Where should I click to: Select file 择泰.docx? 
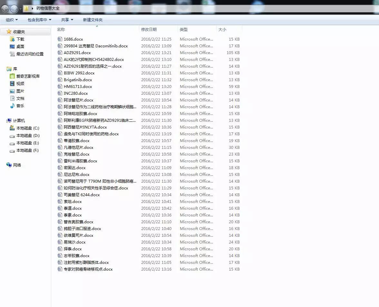(x=73, y=249)
